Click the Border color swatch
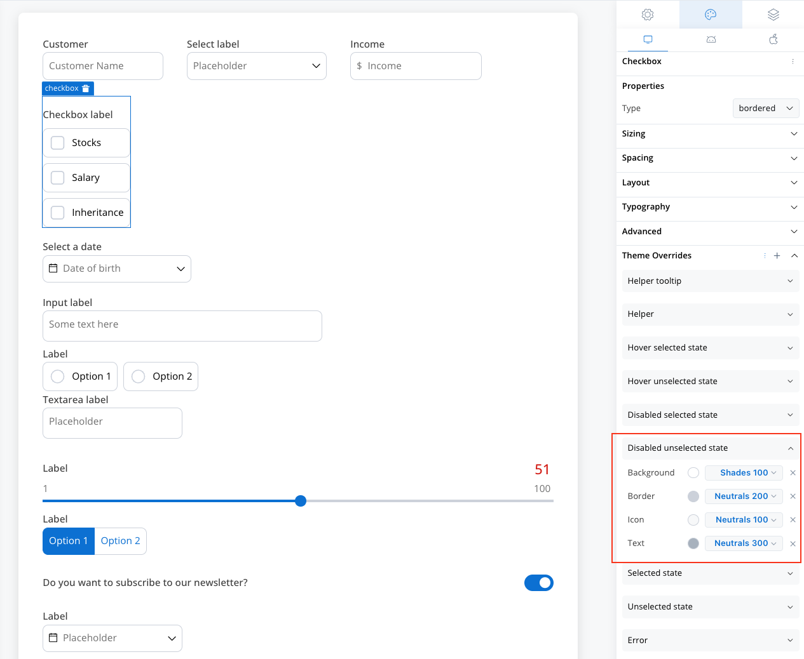The width and height of the screenshot is (804, 659). tap(693, 496)
